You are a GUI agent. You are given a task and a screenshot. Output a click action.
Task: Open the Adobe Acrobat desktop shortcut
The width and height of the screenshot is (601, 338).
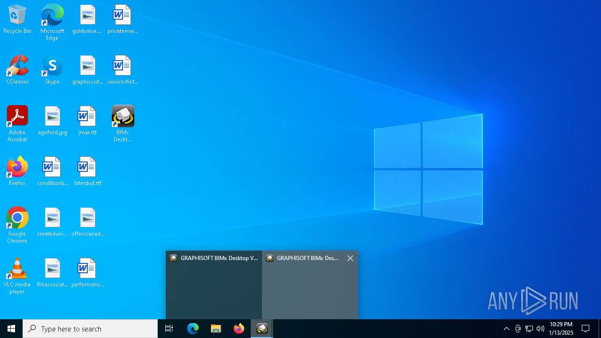[17, 124]
